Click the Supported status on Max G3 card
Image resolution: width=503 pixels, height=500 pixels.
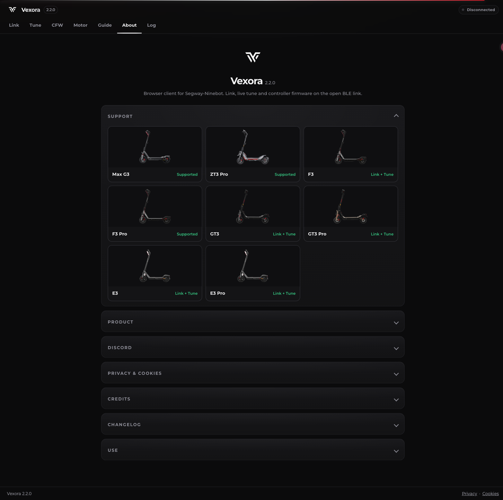pyautogui.click(x=187, y=174)
